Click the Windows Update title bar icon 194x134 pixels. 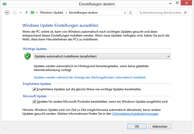(x=5, y=4)
